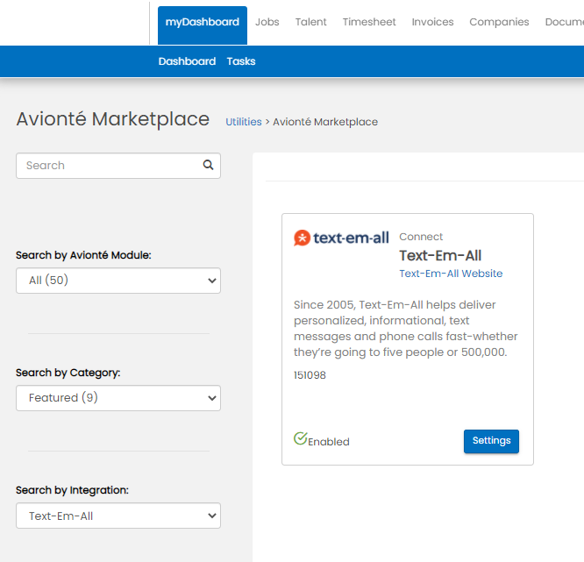Select the Dashboard sub-tab
This screenshot has height=562, width=584.
point(187,61)
